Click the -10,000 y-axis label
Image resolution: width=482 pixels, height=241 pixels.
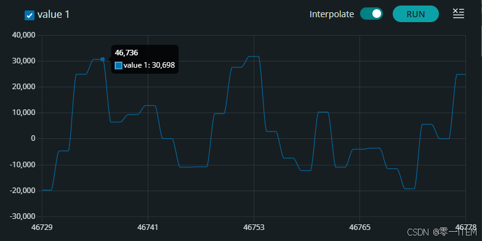pyautogui.click(x=22, y=165)
